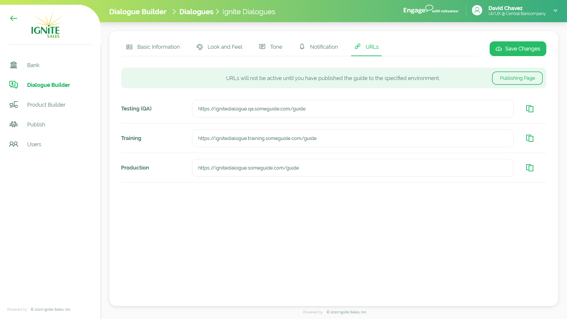Copy the Testing (QA) URL
This screenshot has width=567, height=319.
click(x=529, y=109)
